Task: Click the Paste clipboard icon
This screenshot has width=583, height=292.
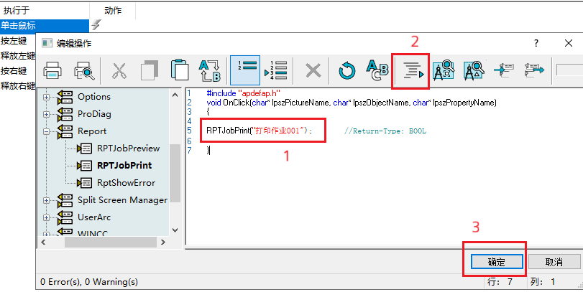Action: point(179,70)
